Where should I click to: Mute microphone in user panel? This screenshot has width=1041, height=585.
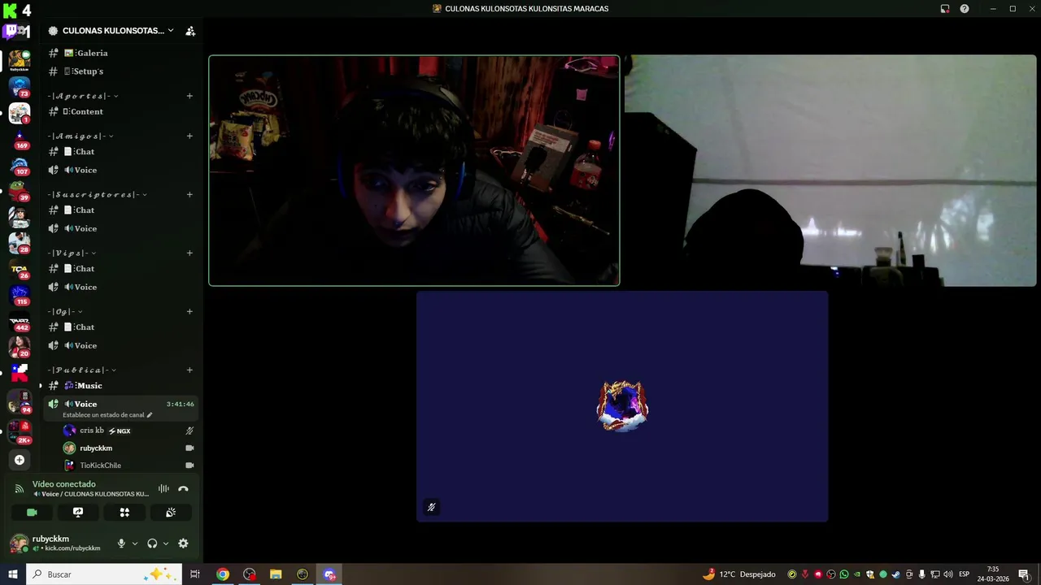tap(121, 544)
